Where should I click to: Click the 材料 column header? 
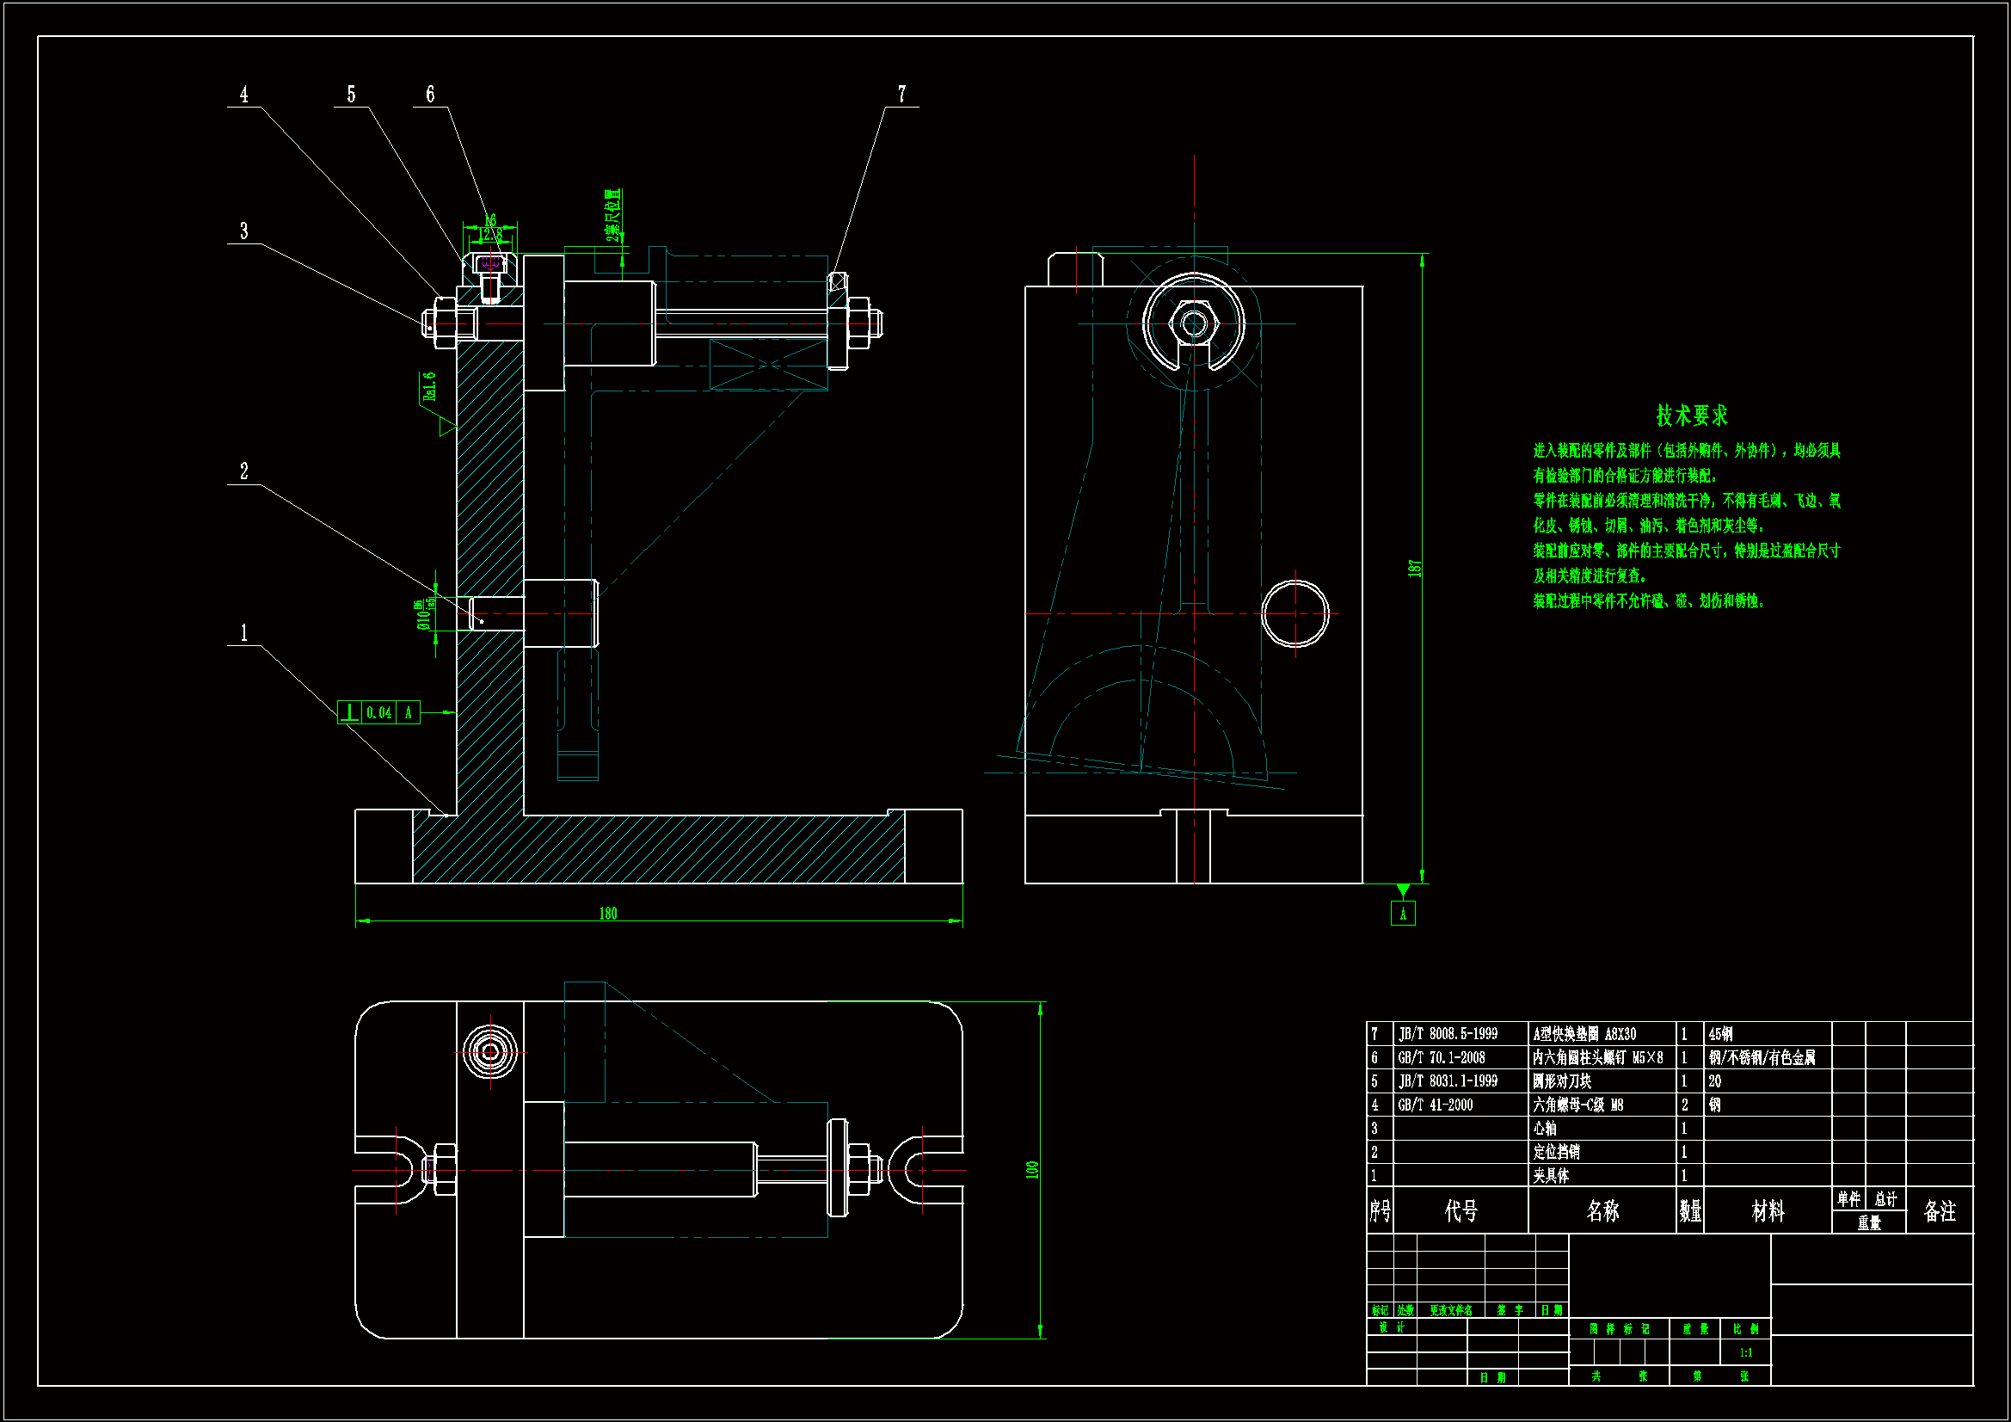(1767, 1212)
